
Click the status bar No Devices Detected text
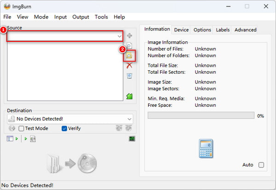coord(27,185)
